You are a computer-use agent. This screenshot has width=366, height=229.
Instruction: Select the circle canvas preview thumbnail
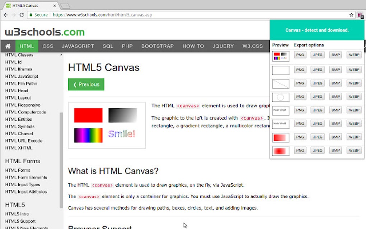point(281,97)
